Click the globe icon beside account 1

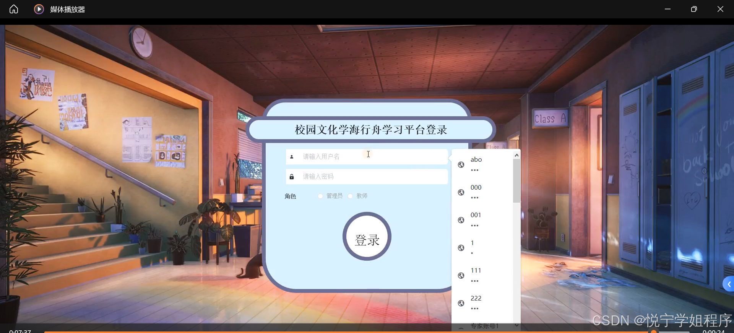461,248
